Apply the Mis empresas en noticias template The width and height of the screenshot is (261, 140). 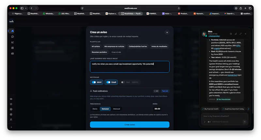coord(114,46)
